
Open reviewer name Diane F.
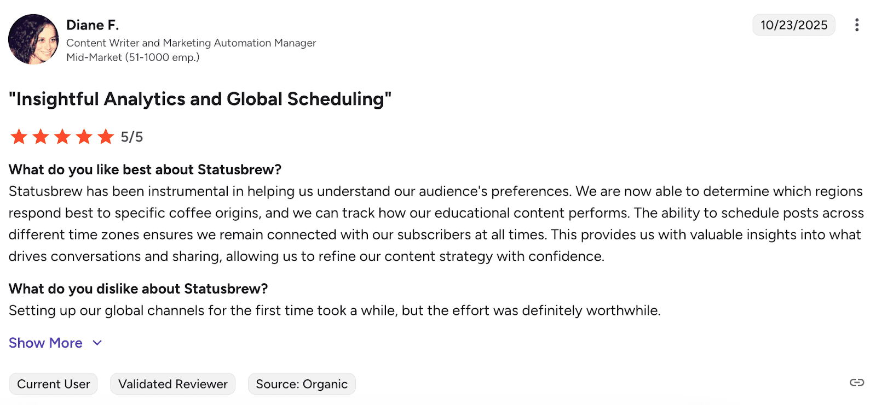[93, 25]
